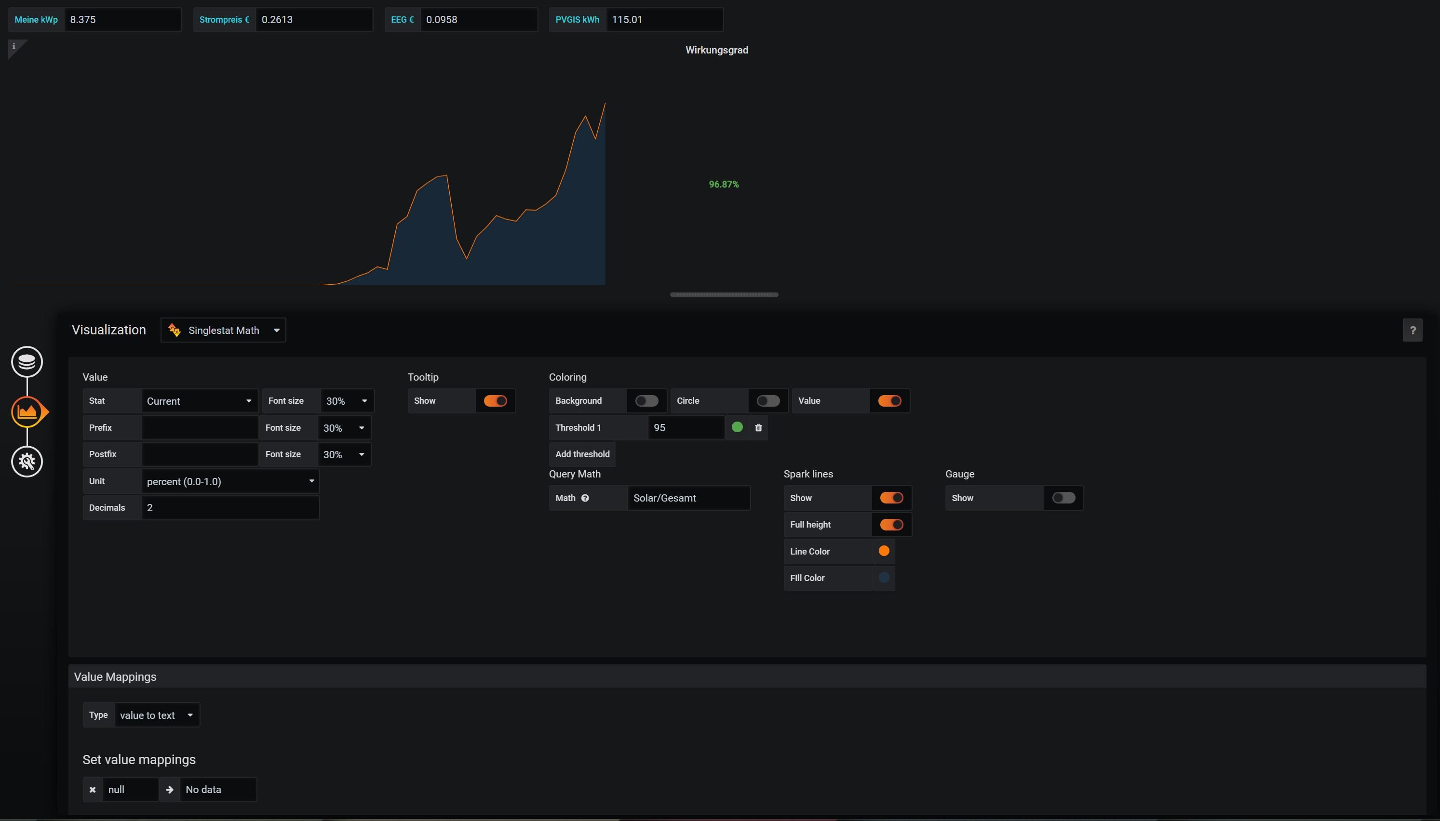1440x821 pixels.
Task: Remove the null value mapping
Action: pyautogui.click(x=93, y=789)
